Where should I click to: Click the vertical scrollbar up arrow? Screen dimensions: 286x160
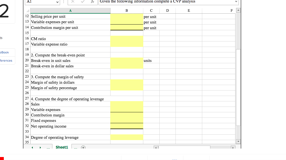point(238,10)
